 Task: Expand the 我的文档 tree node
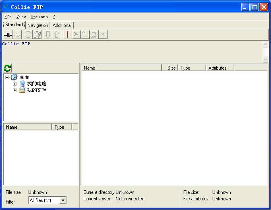[14, 90]
